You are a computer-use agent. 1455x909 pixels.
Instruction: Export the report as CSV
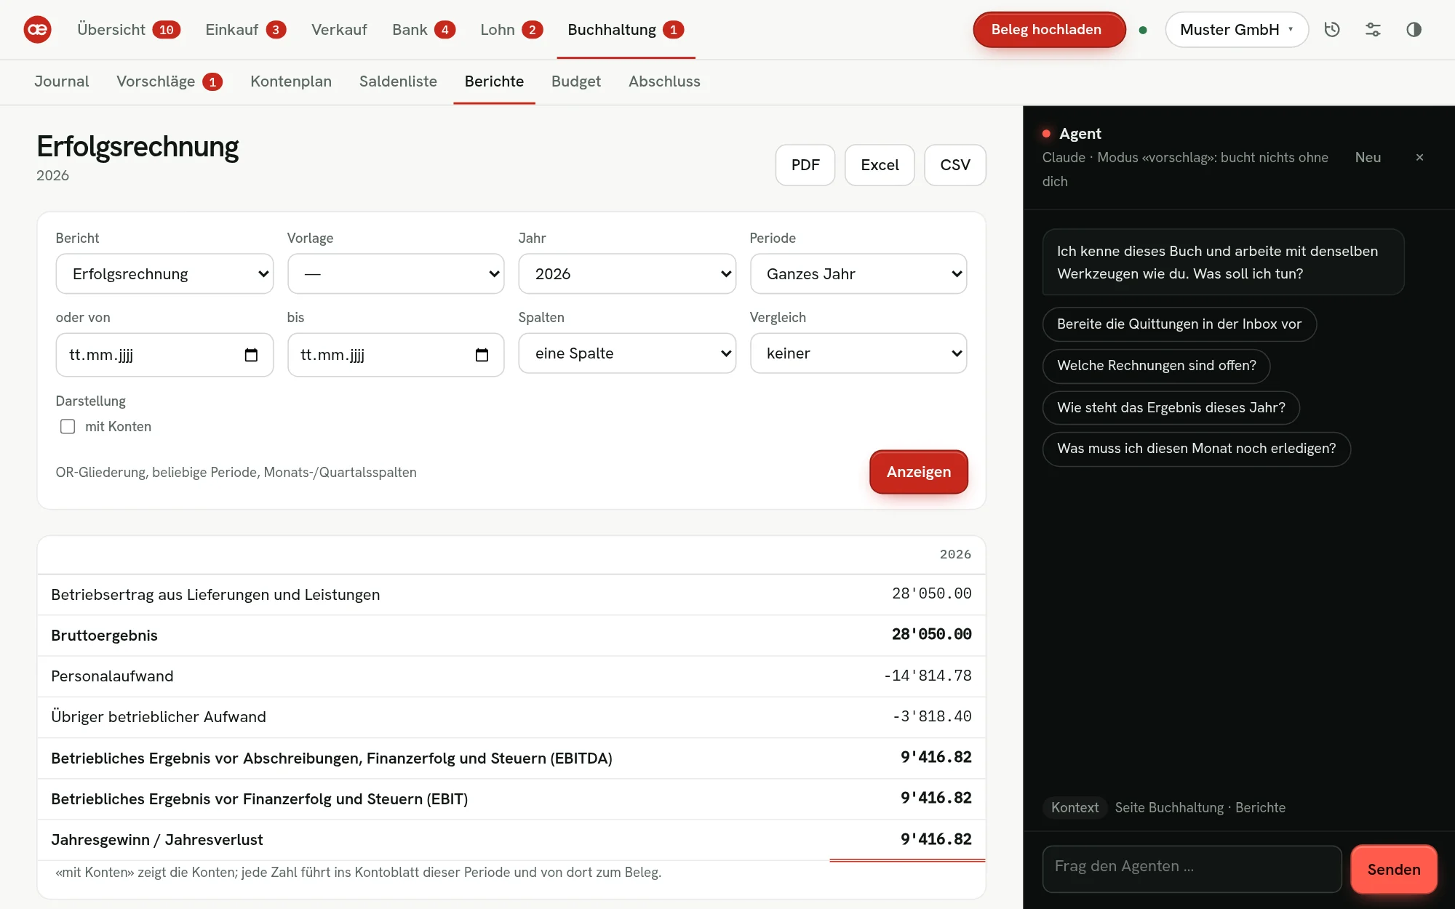coord(955,165)
